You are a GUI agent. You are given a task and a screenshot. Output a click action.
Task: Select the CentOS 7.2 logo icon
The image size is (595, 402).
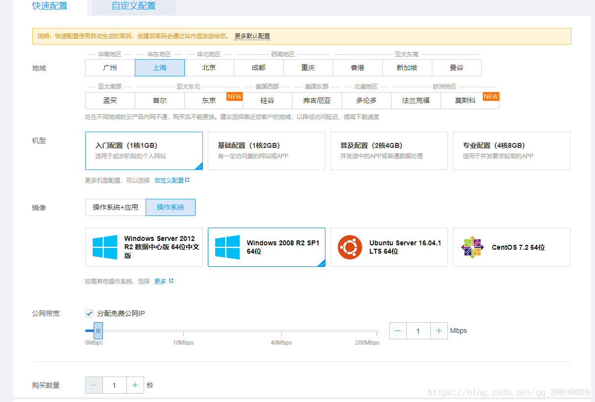pyautogui.click(x=471, y=247)
